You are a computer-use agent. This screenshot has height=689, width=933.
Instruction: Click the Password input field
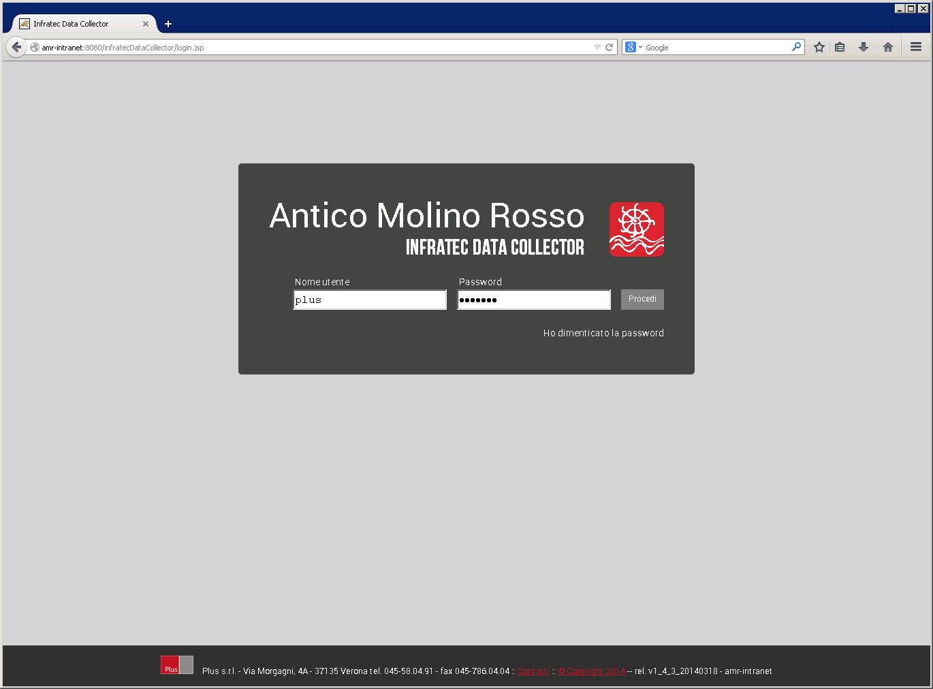coord(534,300)
